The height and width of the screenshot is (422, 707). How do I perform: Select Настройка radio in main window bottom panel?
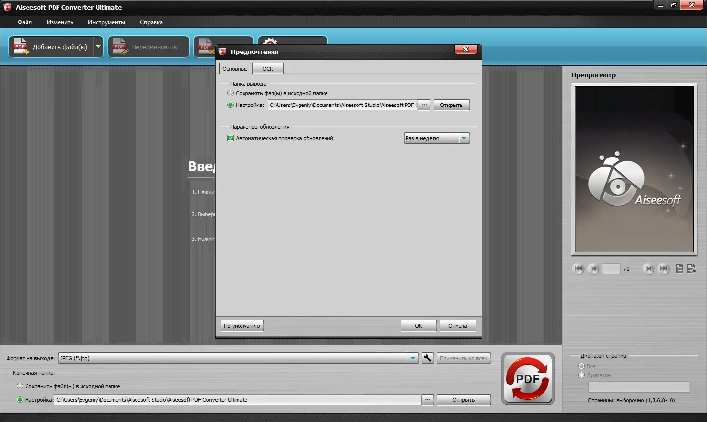[20, 400]
